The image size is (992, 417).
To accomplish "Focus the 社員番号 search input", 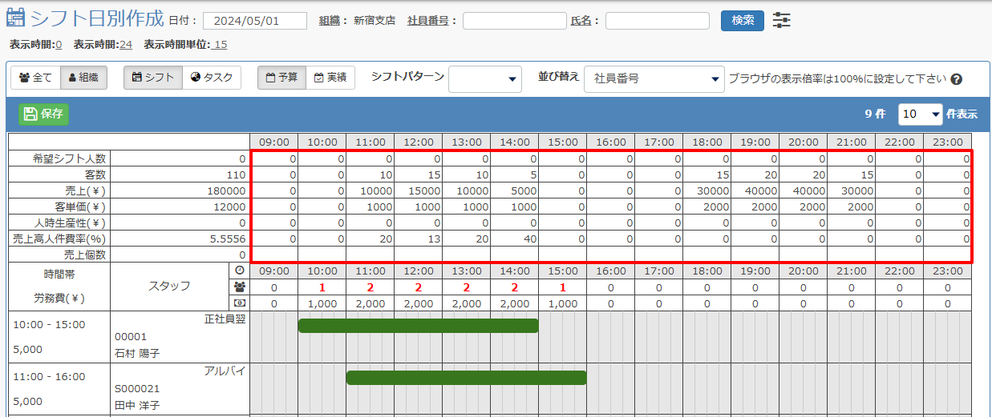I will point(515,21).
